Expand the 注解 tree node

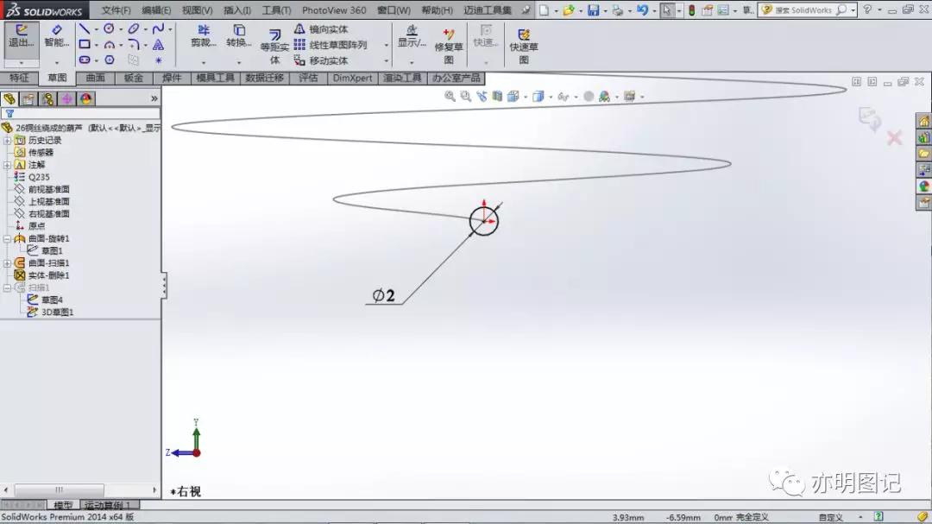[x=7, y=165]
